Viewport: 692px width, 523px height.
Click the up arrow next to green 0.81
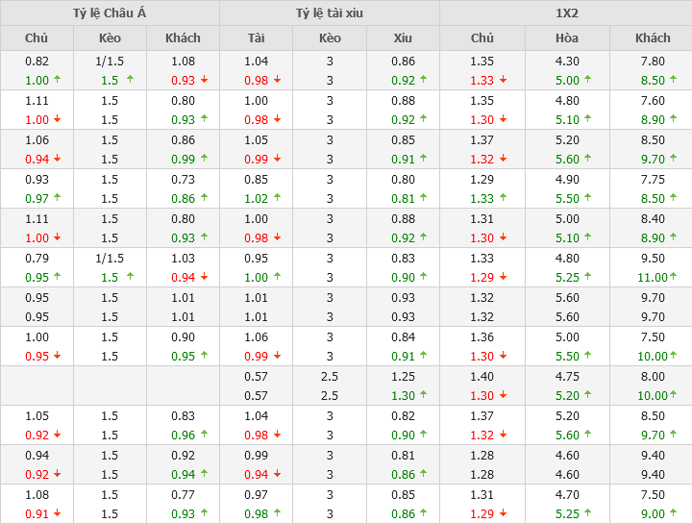click(x=424, y=199)
